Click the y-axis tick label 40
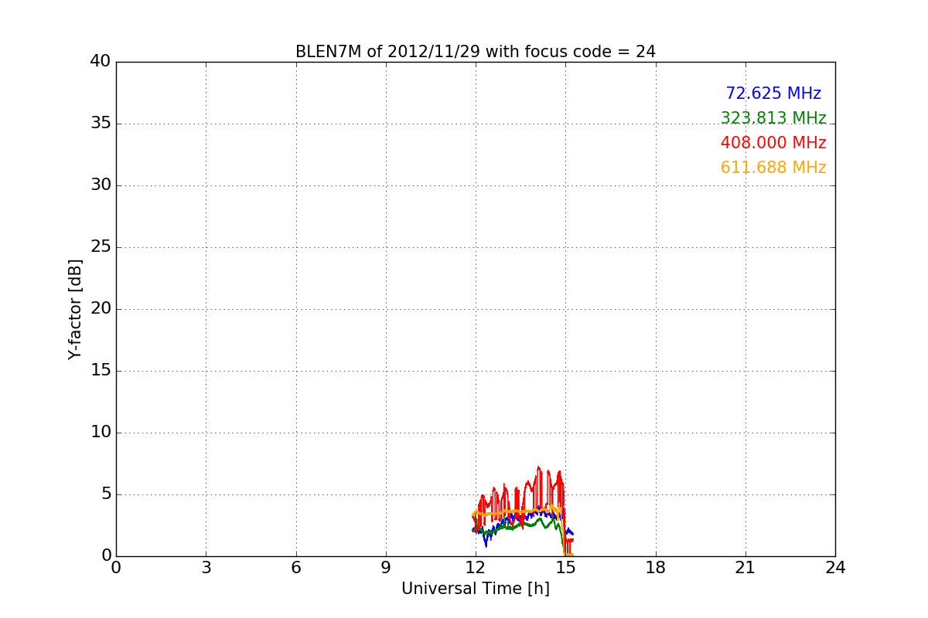The width and height of the screenshot is (928, 618). (x=101, y=62)
